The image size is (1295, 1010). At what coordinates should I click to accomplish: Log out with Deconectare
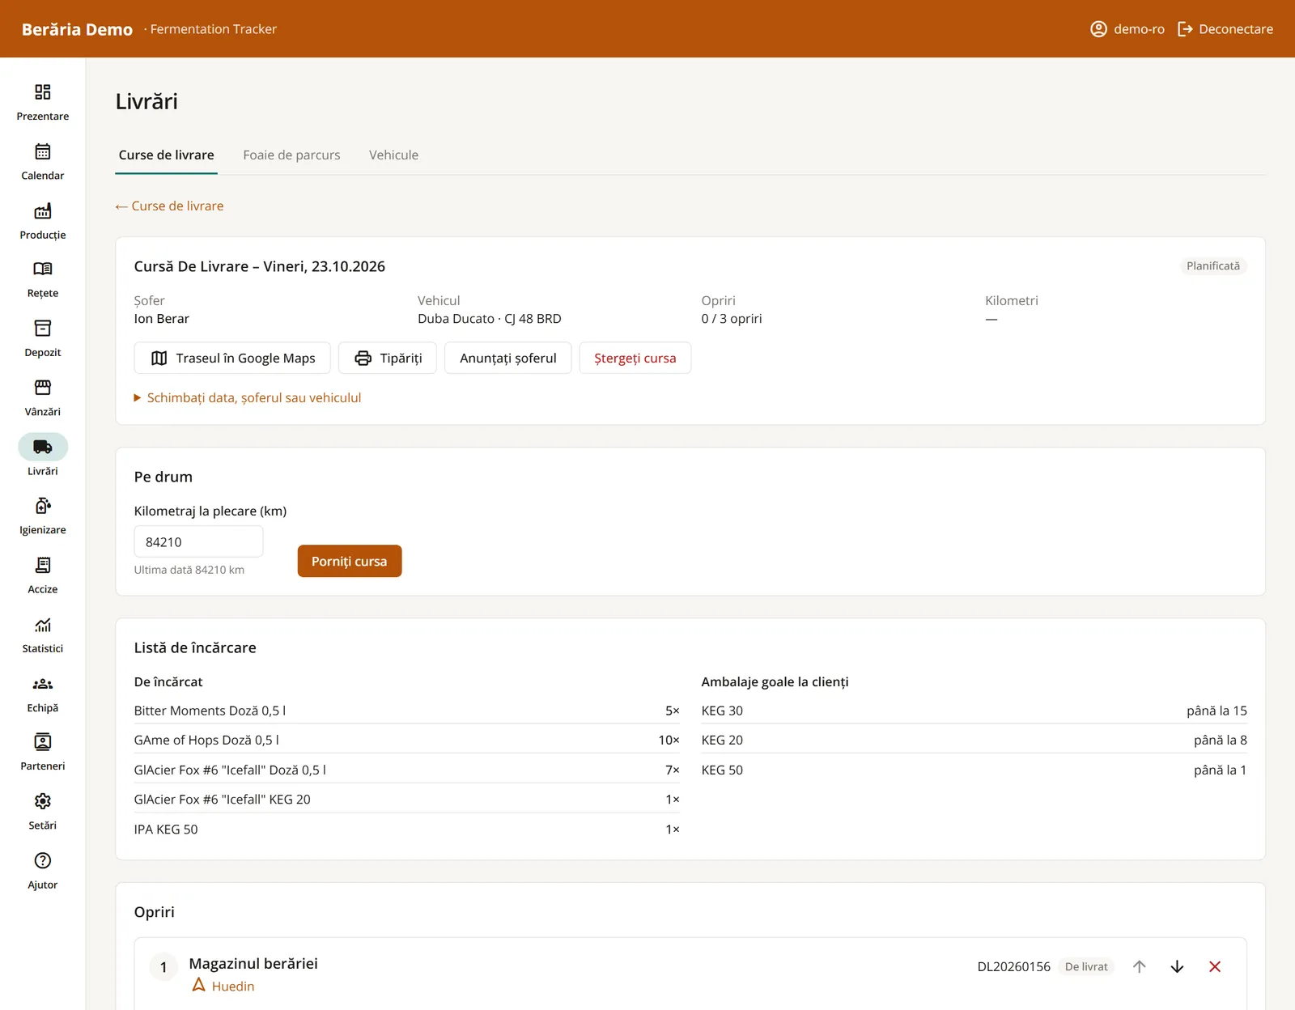pyautogui.click(x=1225, y=29)
